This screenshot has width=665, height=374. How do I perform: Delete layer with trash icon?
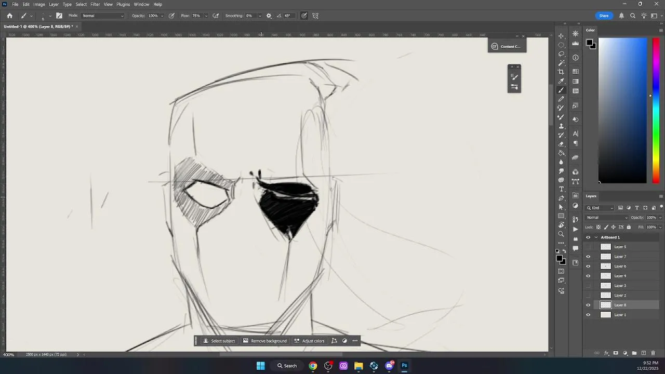[653, 353]
